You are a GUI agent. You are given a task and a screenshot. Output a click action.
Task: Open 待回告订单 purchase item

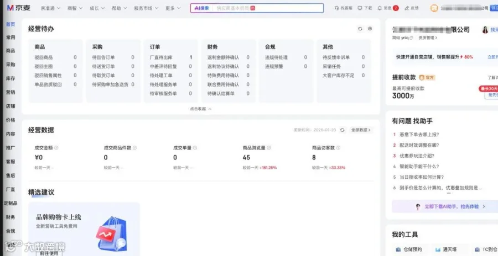pyautogui.click(x=113, y=57)
